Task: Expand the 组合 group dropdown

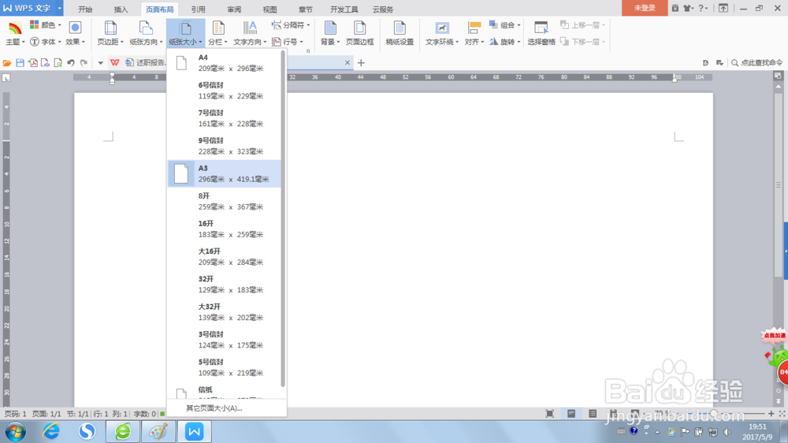Action: click(x=505, y=25)
